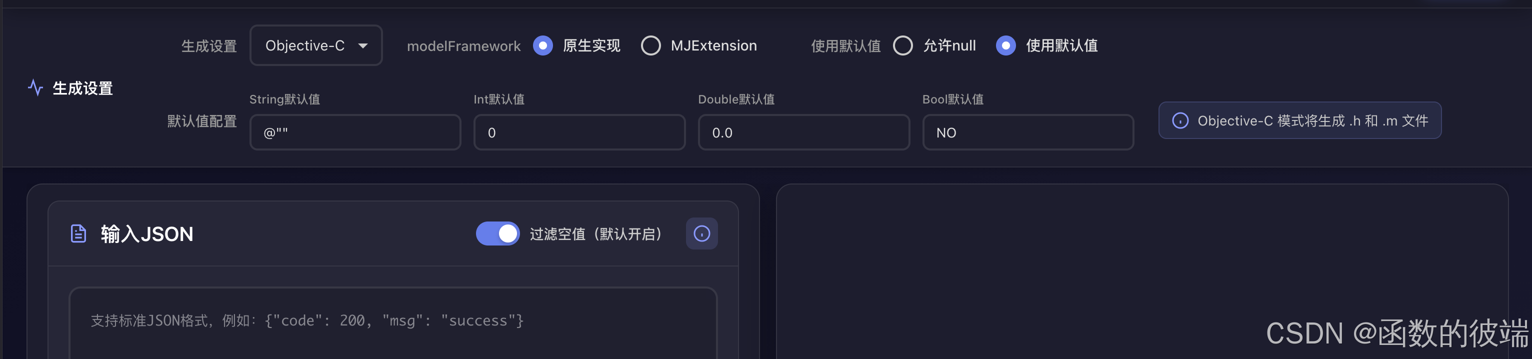Viewport: 1532px width, 359px height.
Task: Click the waveform icon beside 生成设置 header
Action: tap(35, 88)
